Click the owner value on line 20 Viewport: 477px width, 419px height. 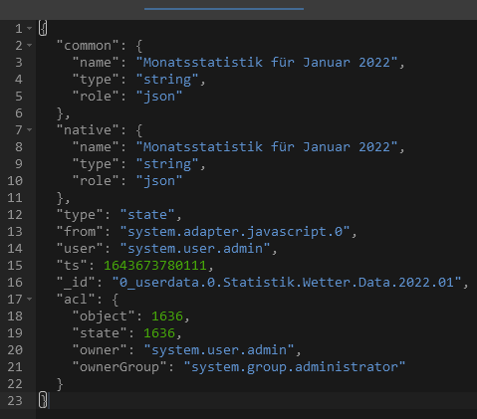pos(219,350)
